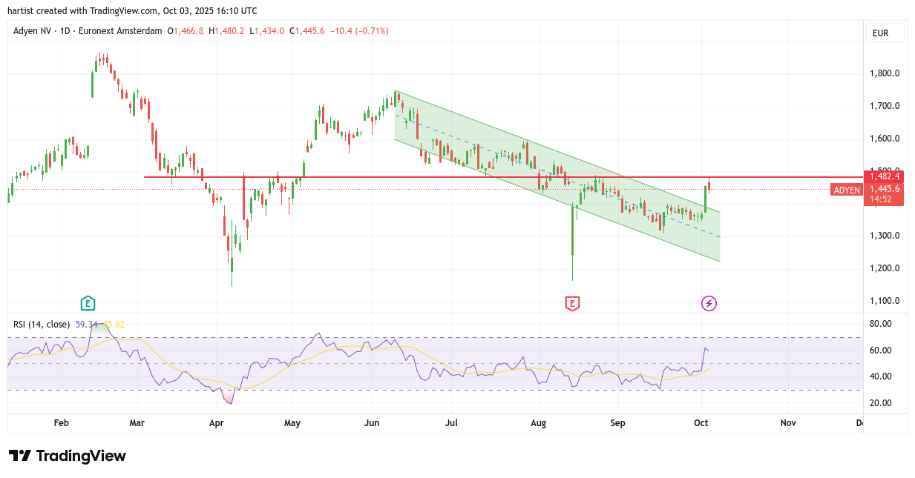The width and height of the screenshot is (915, 478).
Task: Select the green descending channel drawing
Action: pos(519,185)
